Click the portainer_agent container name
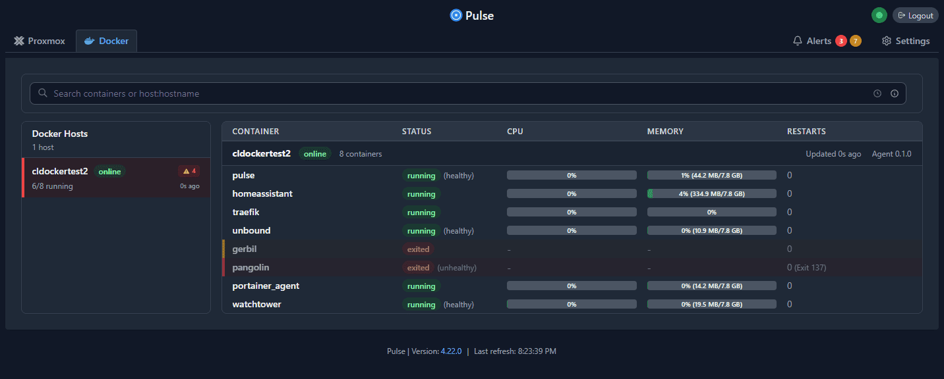The width and height of the screenshot is (944, 379). coord(266,286)
